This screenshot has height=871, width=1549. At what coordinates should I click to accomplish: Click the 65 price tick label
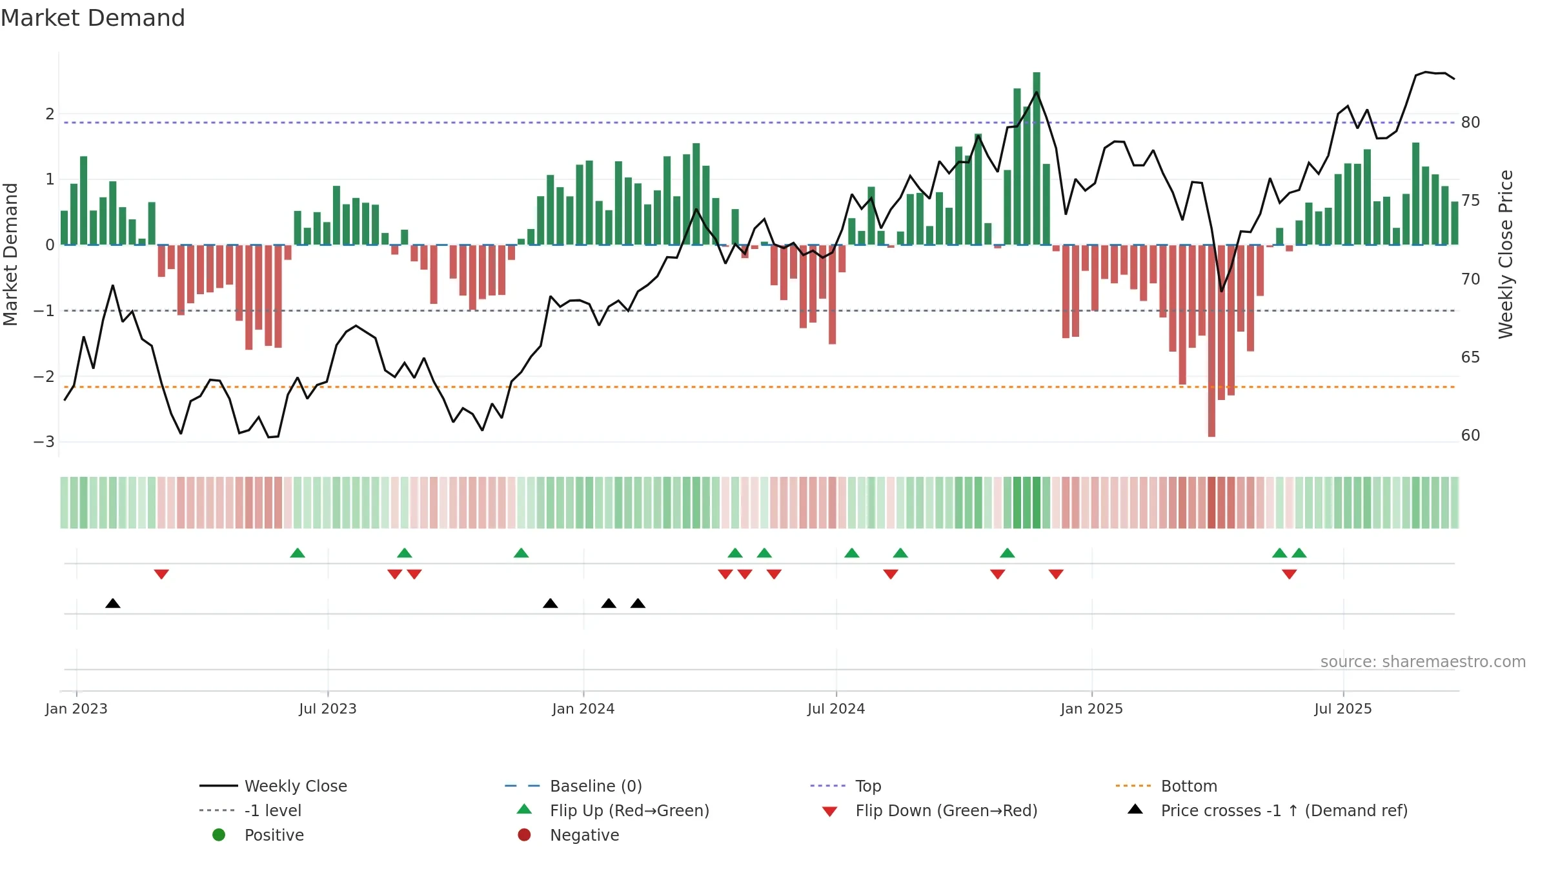[1471, 357]
